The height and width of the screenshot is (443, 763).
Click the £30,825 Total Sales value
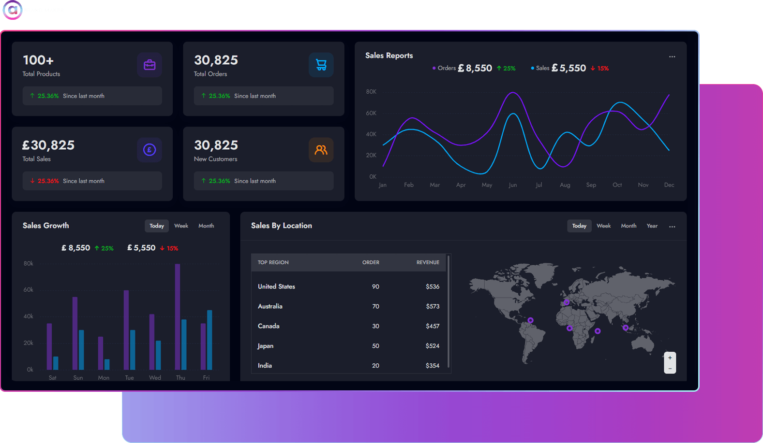[x=48, y=145]
